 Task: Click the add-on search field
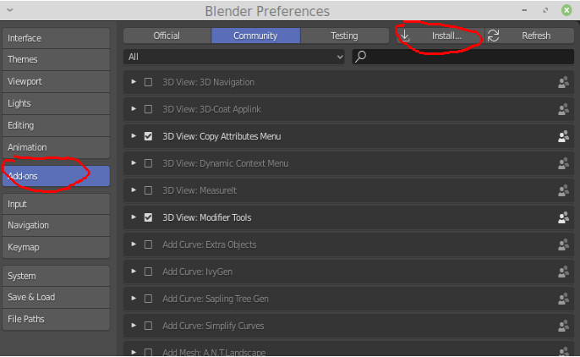463,57
